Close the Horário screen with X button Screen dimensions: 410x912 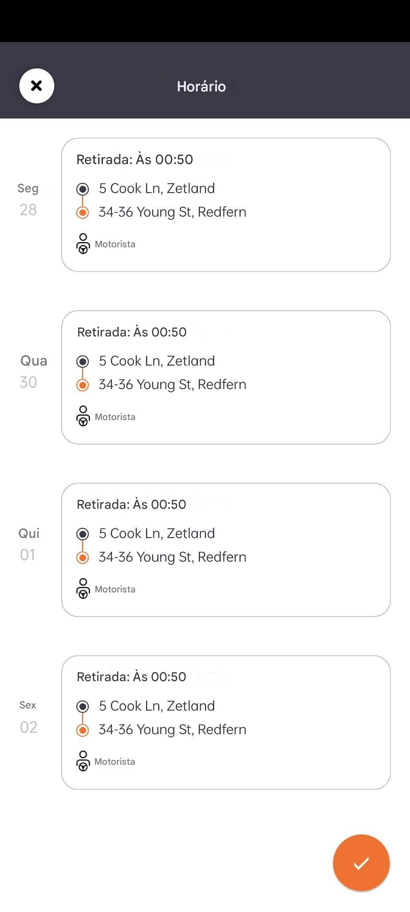point(37,86)
